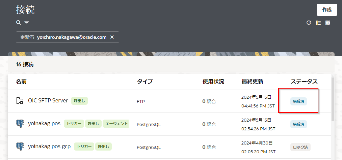Sort by the 最終更新 column header

click(x=253, y=82)
